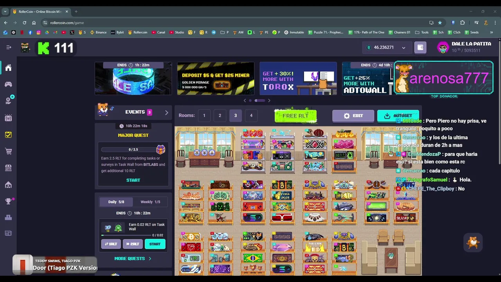
Task: Open the Bybit bookmark
Action: click(117, 33)
